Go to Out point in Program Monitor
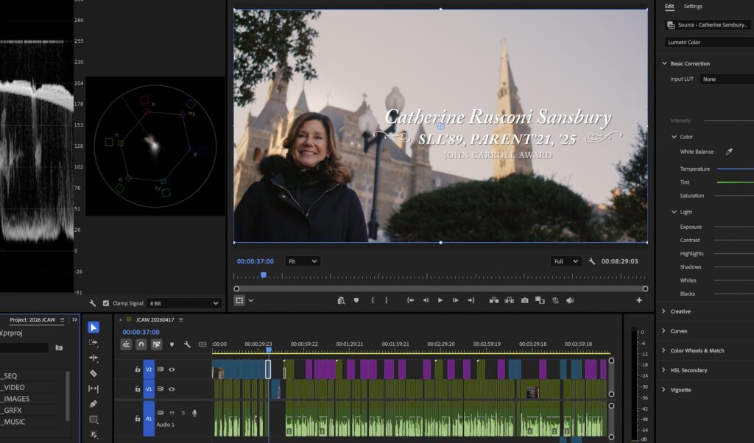The width and height of the screenshot is (754, 443). tap(471, 300)
